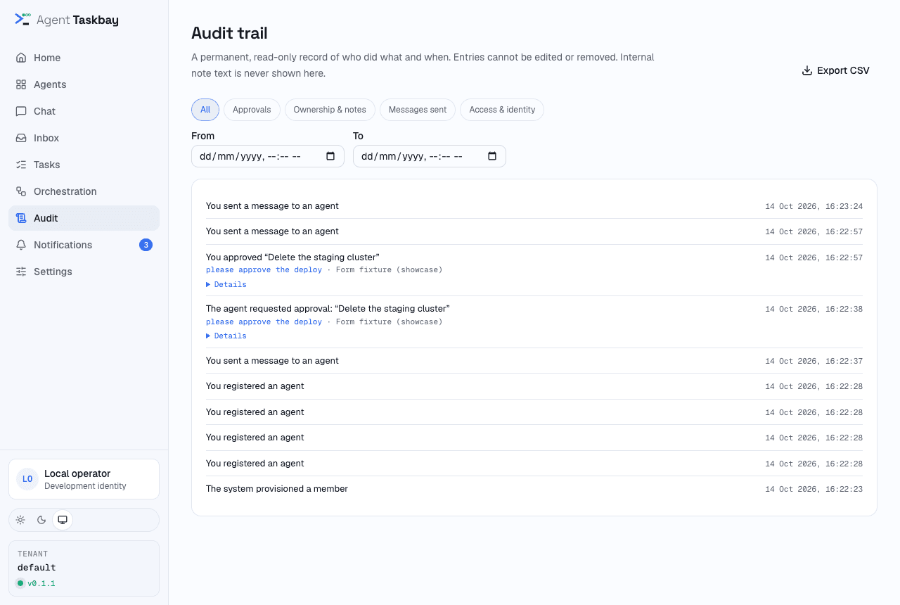Click the timestamp 14 Oct 2026, 16:23:24
Viewport: 900px width, 605px height.
[814, 206]
